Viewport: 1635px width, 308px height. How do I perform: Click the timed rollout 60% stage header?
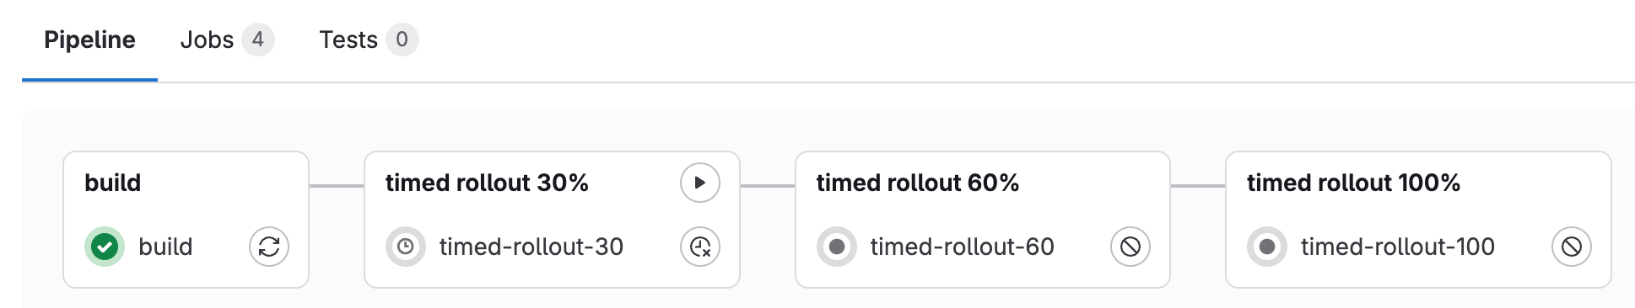pos(918,183)
